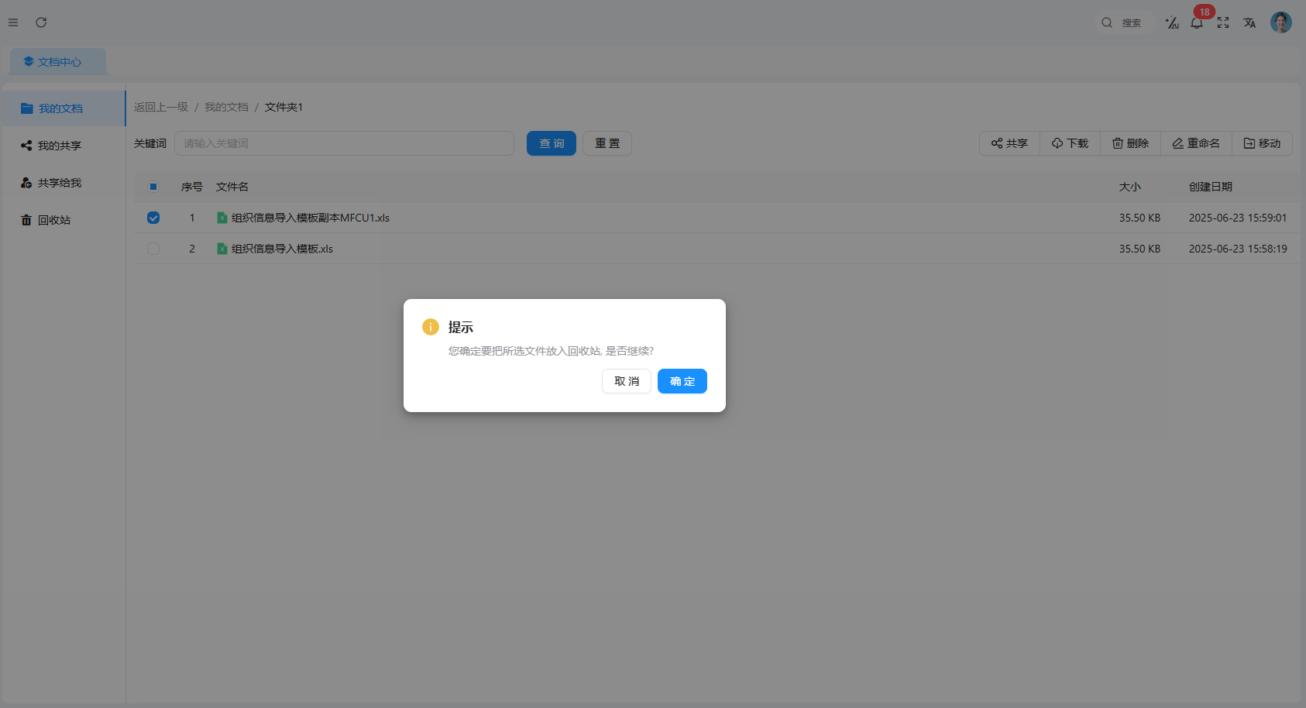Click the AI assistant sparkle icon

[1172, 23]
